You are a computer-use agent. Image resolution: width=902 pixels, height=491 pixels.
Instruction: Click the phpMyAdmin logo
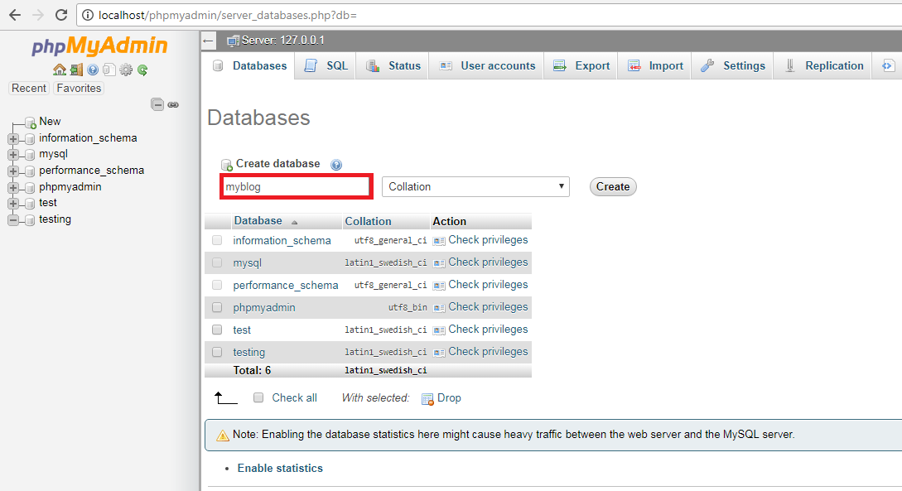pyautogui.click(x=99, y=46)
